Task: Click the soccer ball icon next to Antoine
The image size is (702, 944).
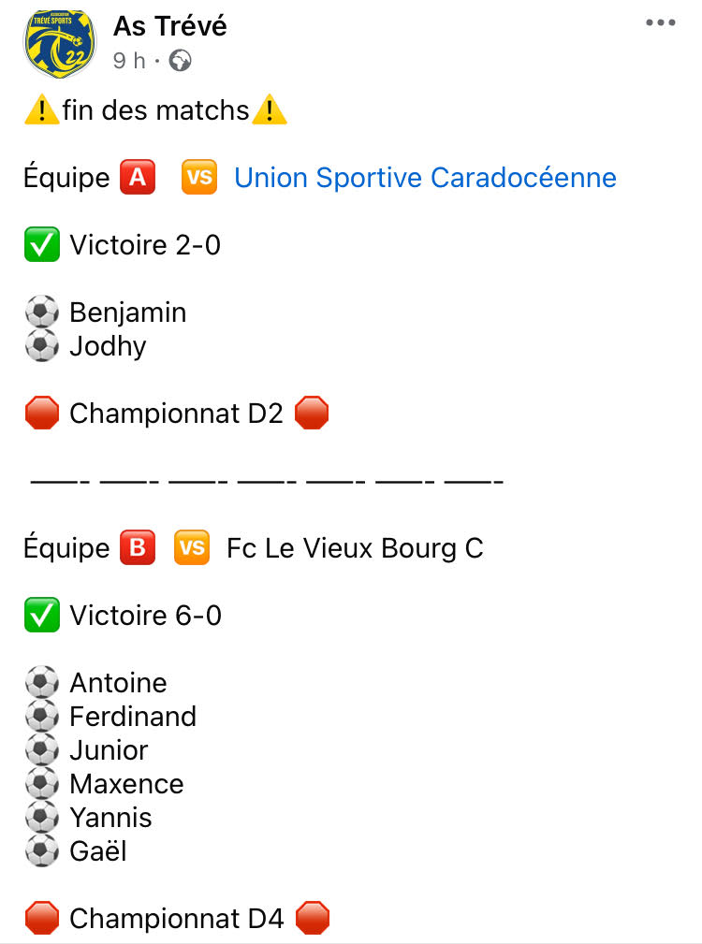Action: (42, 682)
